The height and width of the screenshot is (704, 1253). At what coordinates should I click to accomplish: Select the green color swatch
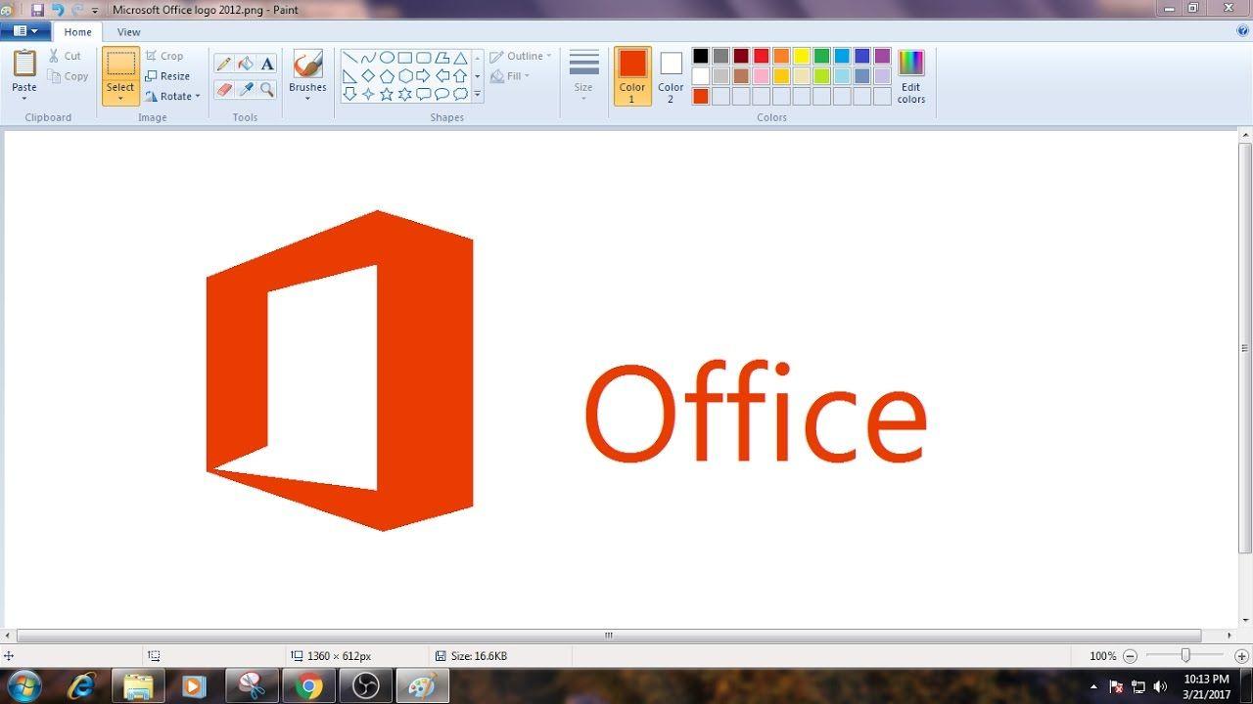click(x=821, y=56)
